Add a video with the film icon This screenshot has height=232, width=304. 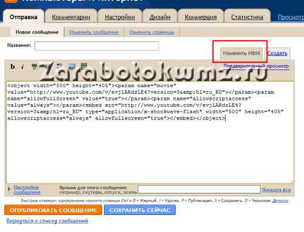(x=84, y=66)
